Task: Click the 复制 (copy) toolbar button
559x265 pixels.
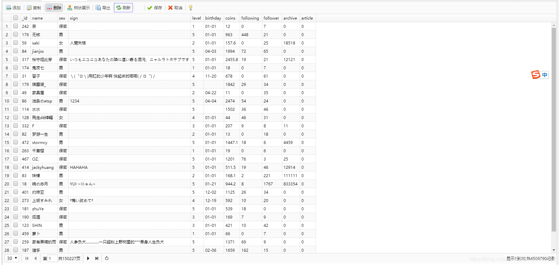Action: [x=34, y=8]
